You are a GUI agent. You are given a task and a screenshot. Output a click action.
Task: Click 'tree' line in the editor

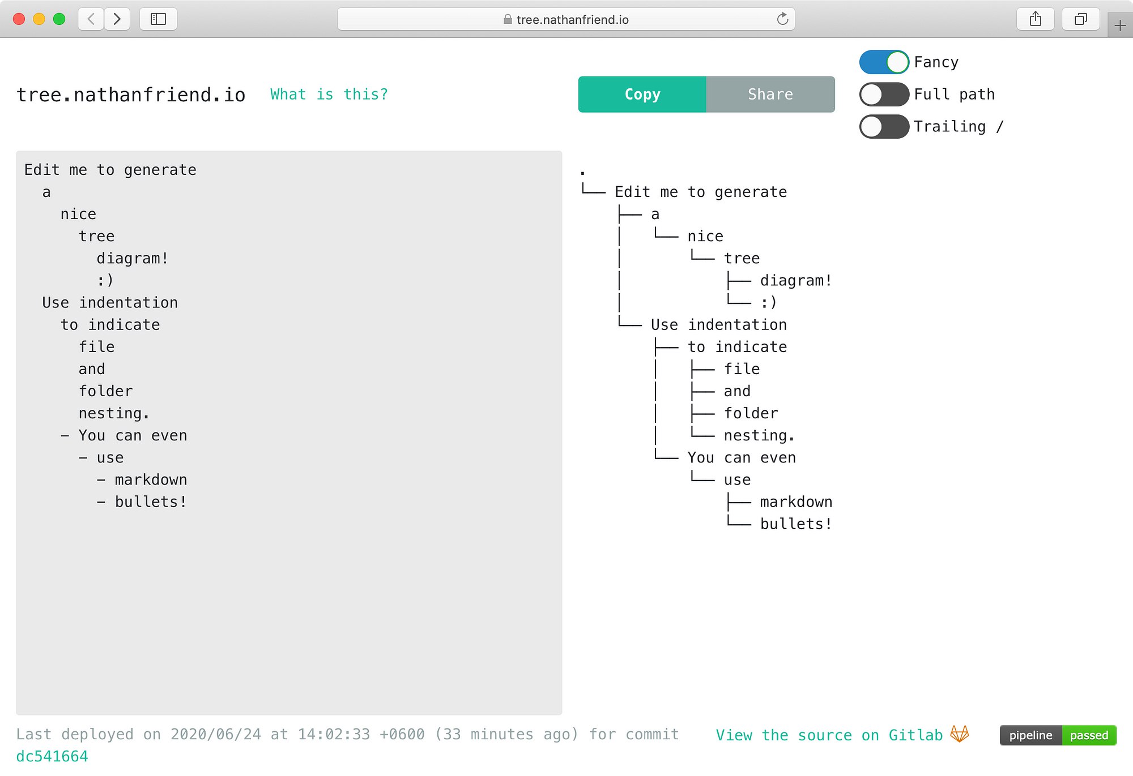[x=97, y=237]
